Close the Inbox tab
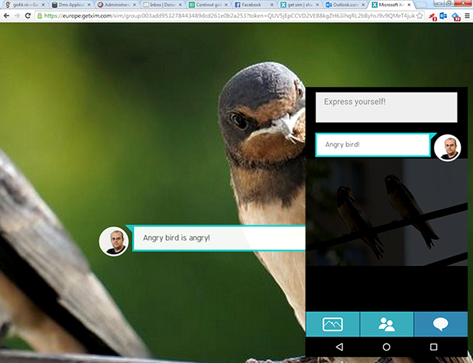Image resolution: width=473 pixels, height=363 pixels. pyautogui.click(x=180, y=5)
